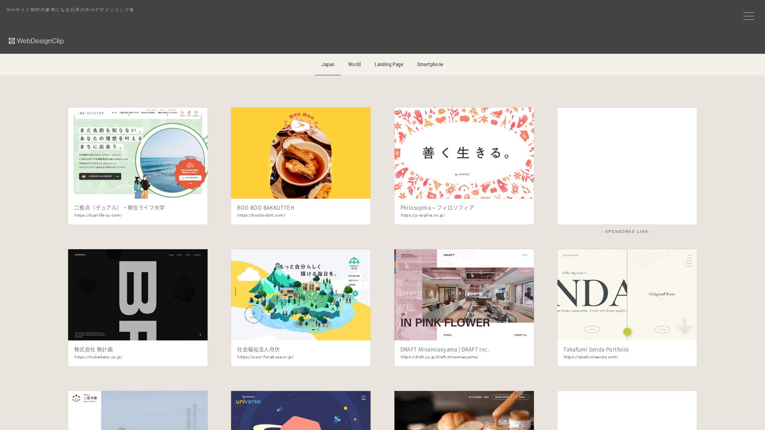Click the WebDesignClip logo
The height and width of the screenshot is (430, 765).
point(36,41)
